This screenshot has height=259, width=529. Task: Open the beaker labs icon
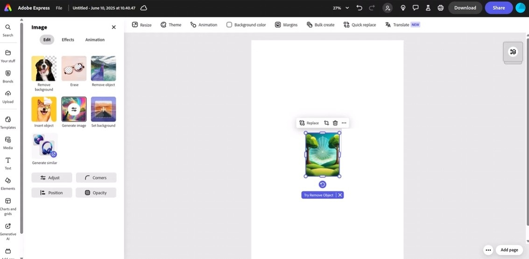(x=428, y=8)
